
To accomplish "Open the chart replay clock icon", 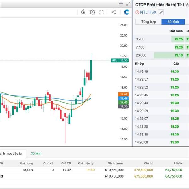I will [x=83, y=12].
